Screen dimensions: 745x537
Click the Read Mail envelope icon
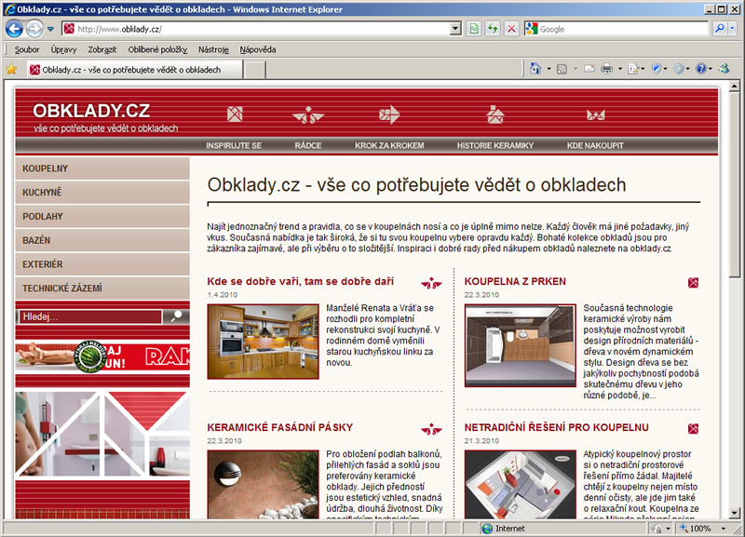click(589, 69)
